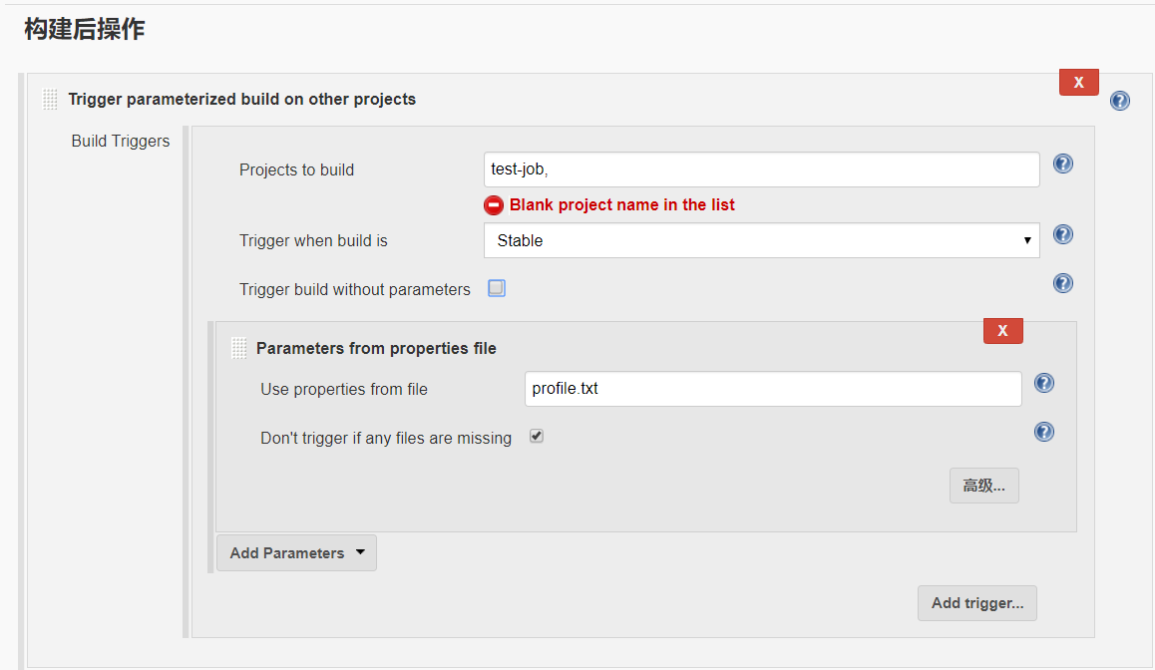Open help for Use properties from file
The width and height of the screenshot is (1155, 670).
1043,383
